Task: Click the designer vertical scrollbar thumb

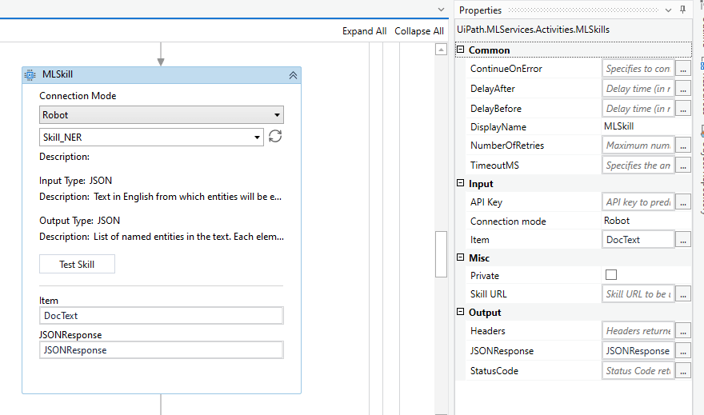Action: [x=441, y=254]
